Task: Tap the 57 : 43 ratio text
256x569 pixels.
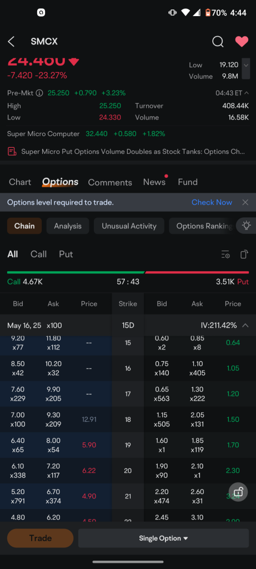Action: click(x=128, y=282)
